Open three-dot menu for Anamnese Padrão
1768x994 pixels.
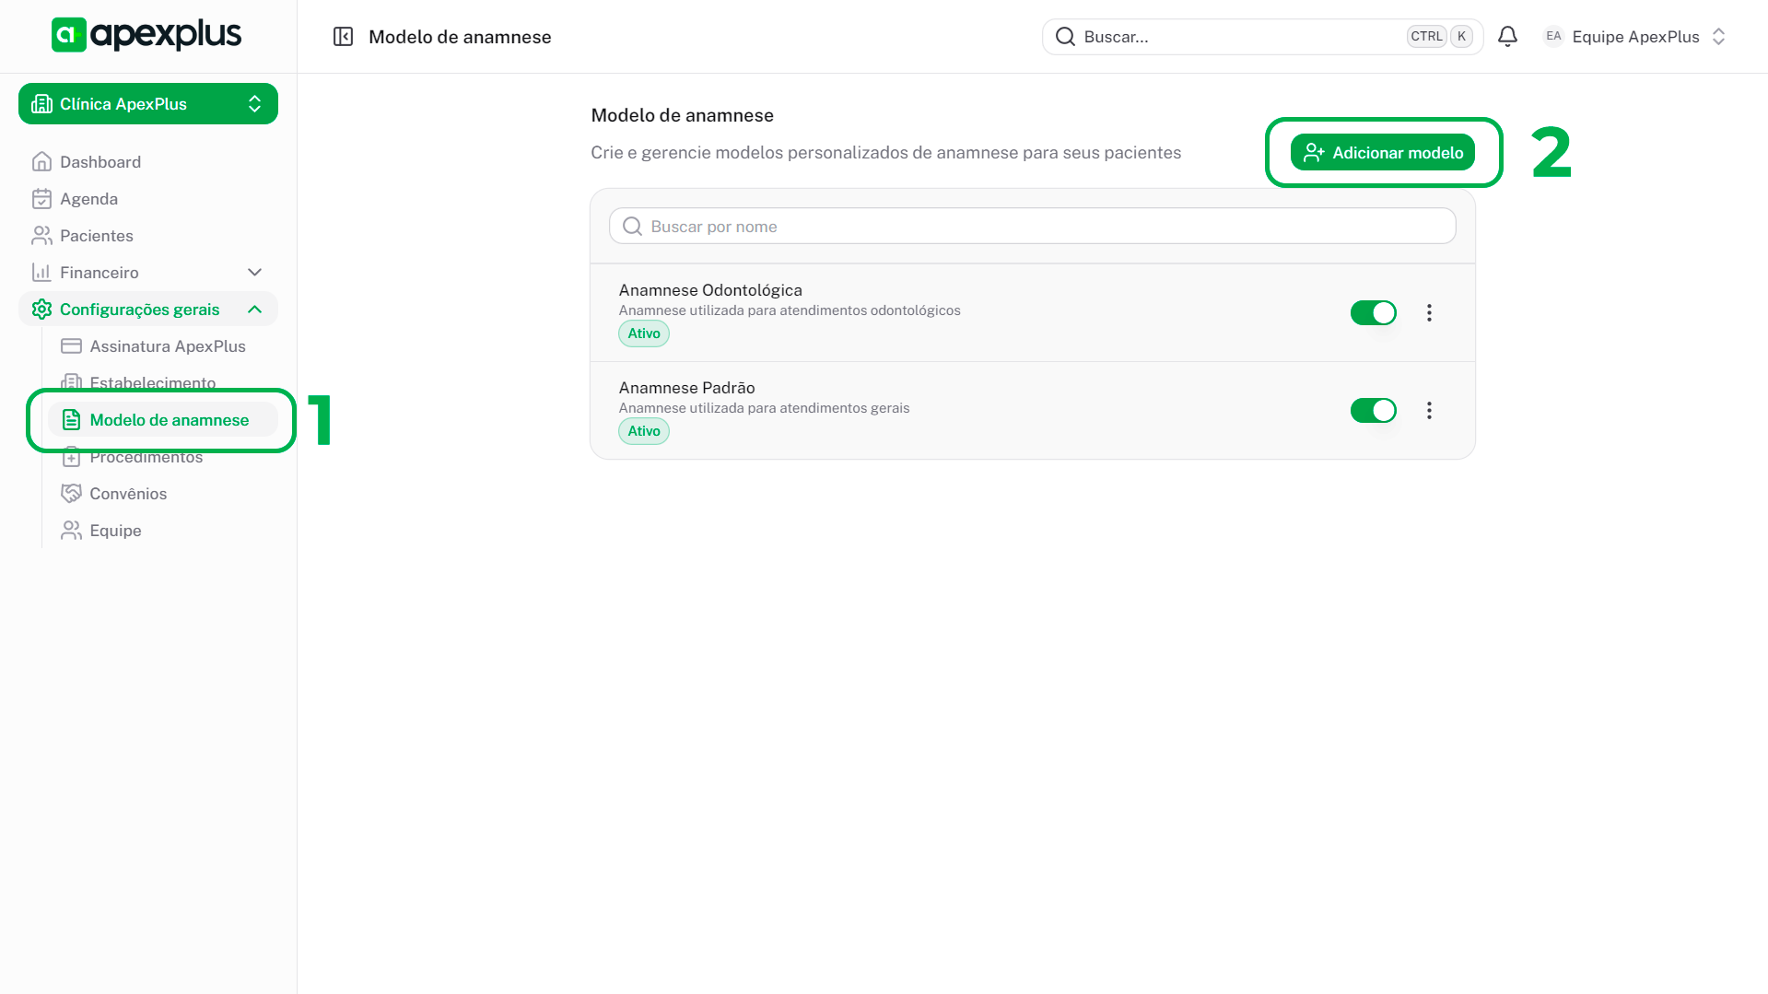tap(1429, 411)
